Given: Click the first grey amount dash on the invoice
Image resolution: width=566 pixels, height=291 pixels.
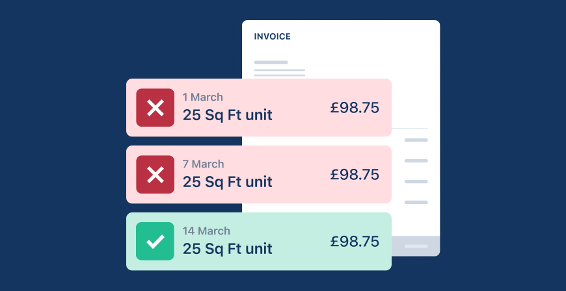Looking at the screenshot, I should tap(416, 140).
